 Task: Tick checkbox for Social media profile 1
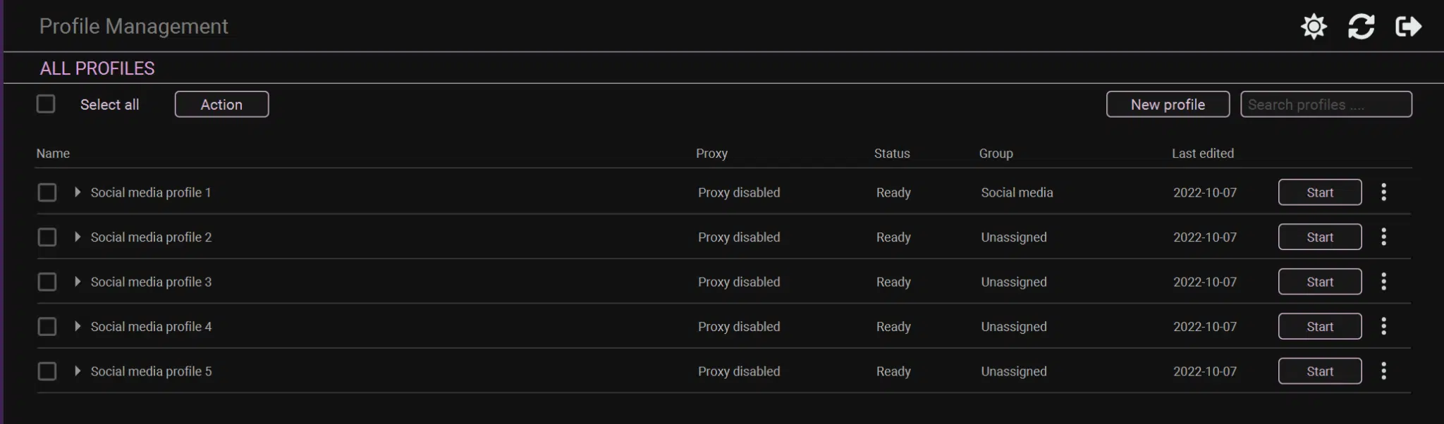click(x=47, y=192)
